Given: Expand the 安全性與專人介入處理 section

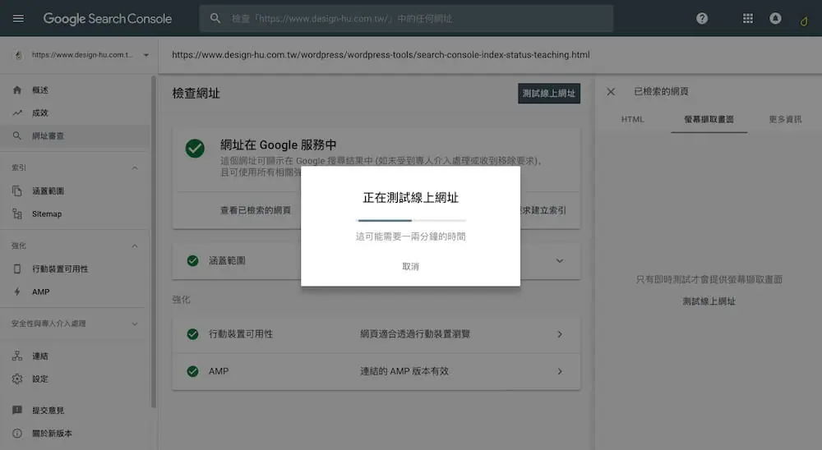Looking at the screenshot, I should point(135,324).
